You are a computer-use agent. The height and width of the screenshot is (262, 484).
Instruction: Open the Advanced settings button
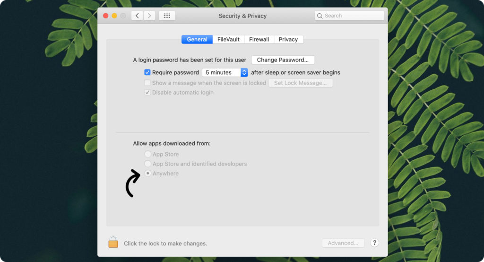343,243
